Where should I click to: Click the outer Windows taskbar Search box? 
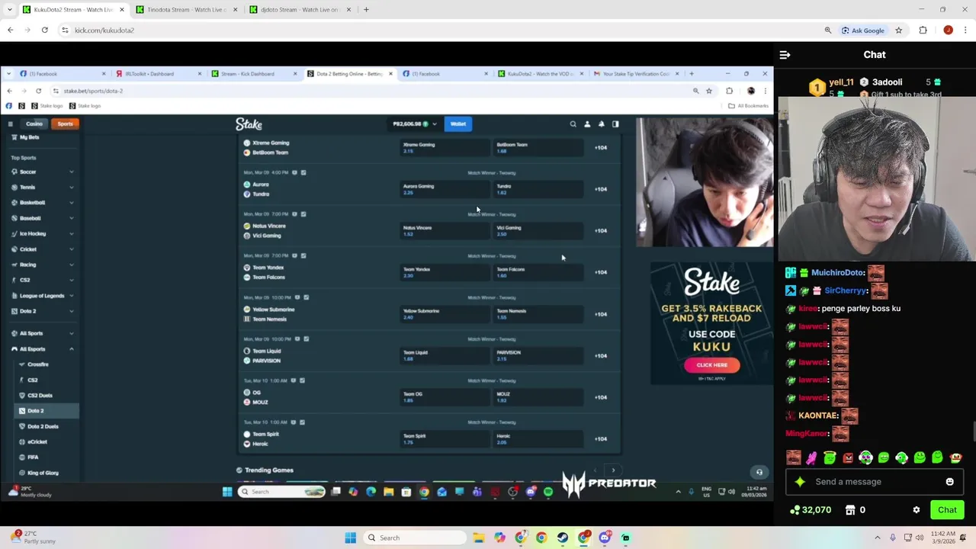point(414,538)
